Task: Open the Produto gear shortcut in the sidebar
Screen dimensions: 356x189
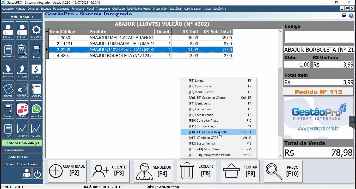Action: pos(36,30)
